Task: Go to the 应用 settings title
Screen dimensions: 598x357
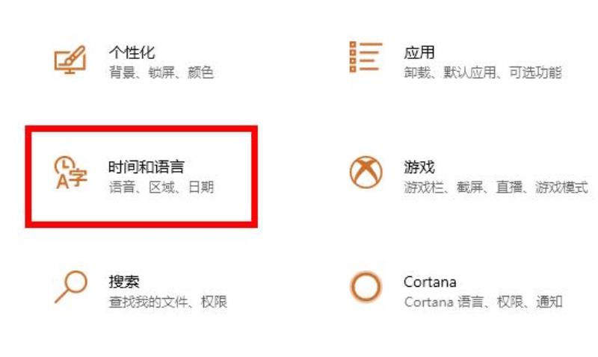Action: (x=419, y=52)
